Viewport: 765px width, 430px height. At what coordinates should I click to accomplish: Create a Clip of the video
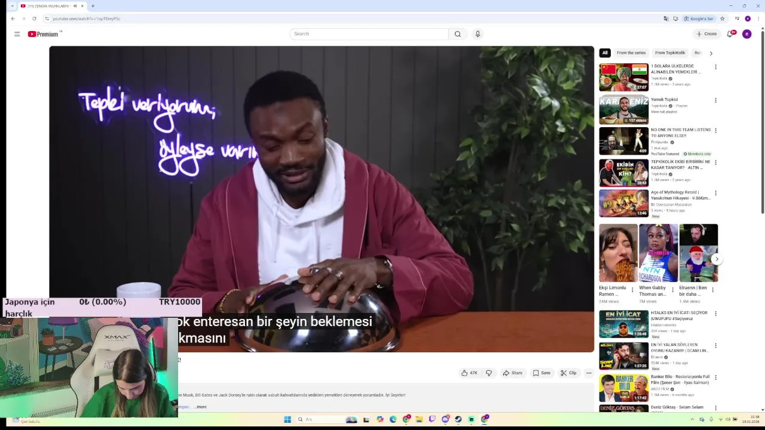pos(568,373)
